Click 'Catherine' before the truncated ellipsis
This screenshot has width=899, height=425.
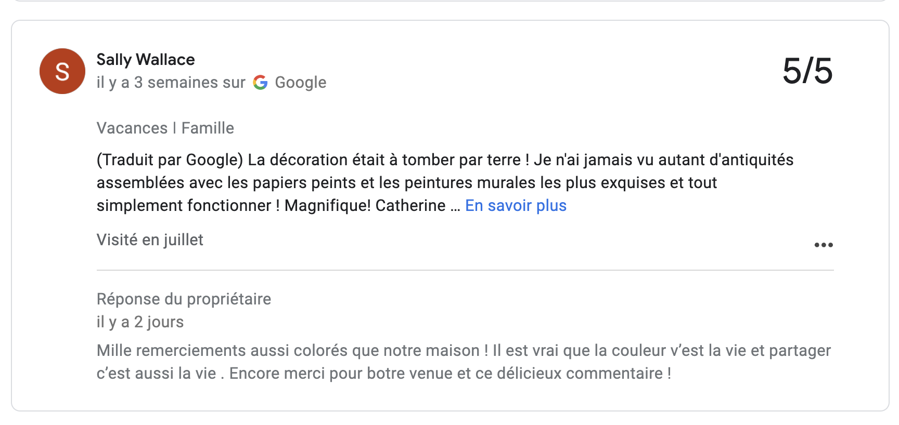click(410, 206)
